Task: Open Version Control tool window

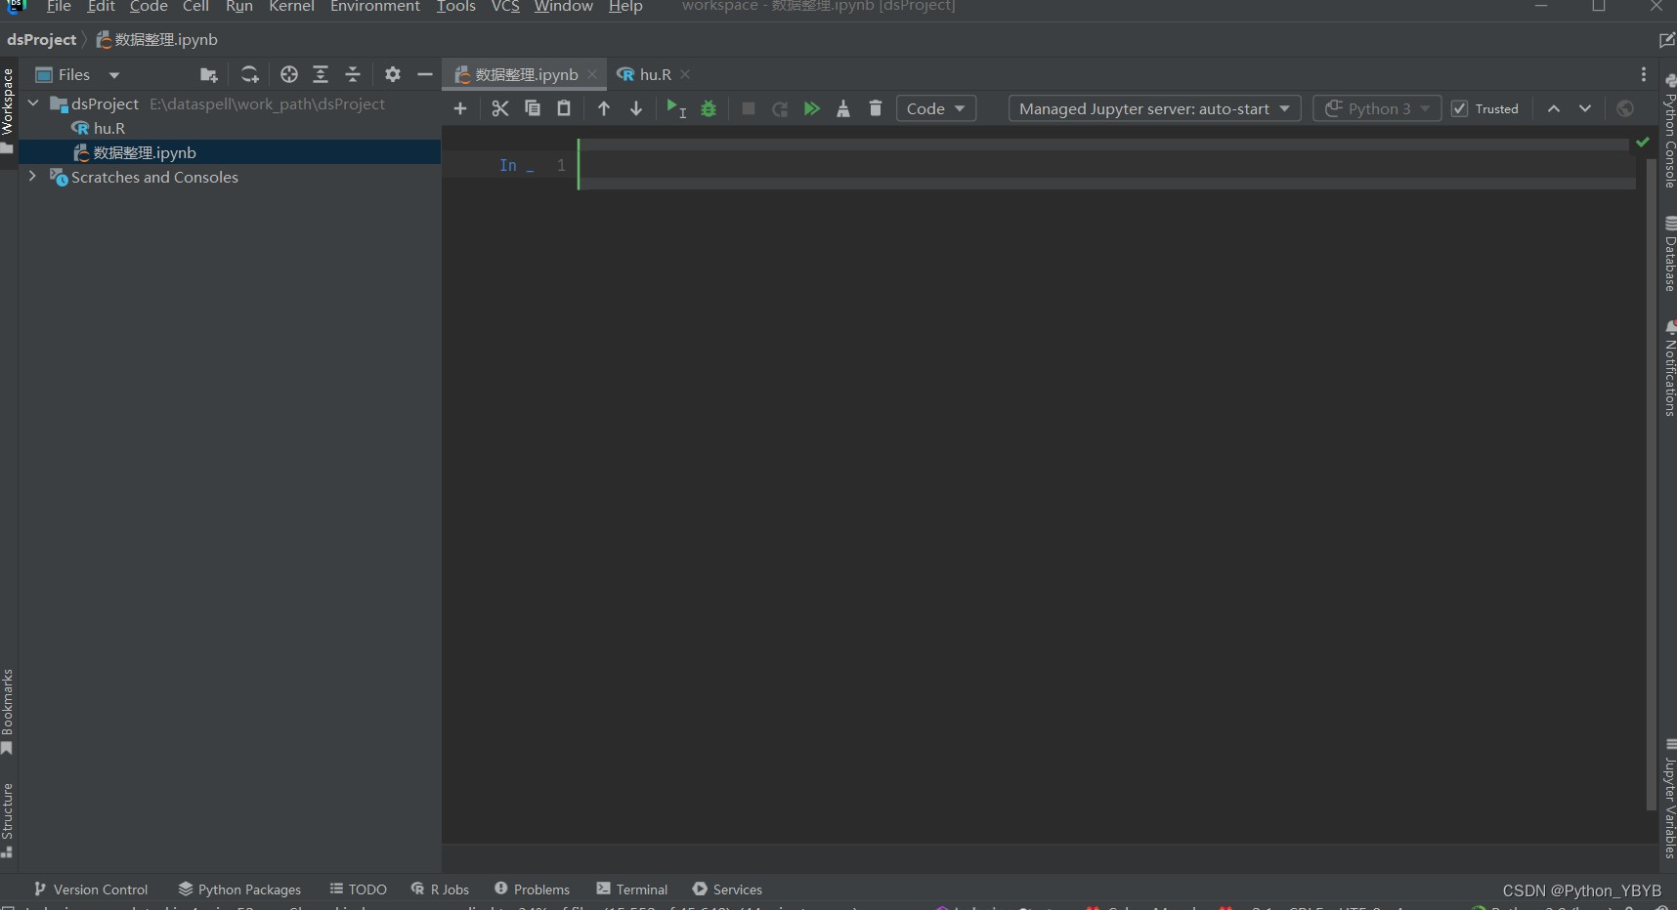Action: [x=91, y=889]
